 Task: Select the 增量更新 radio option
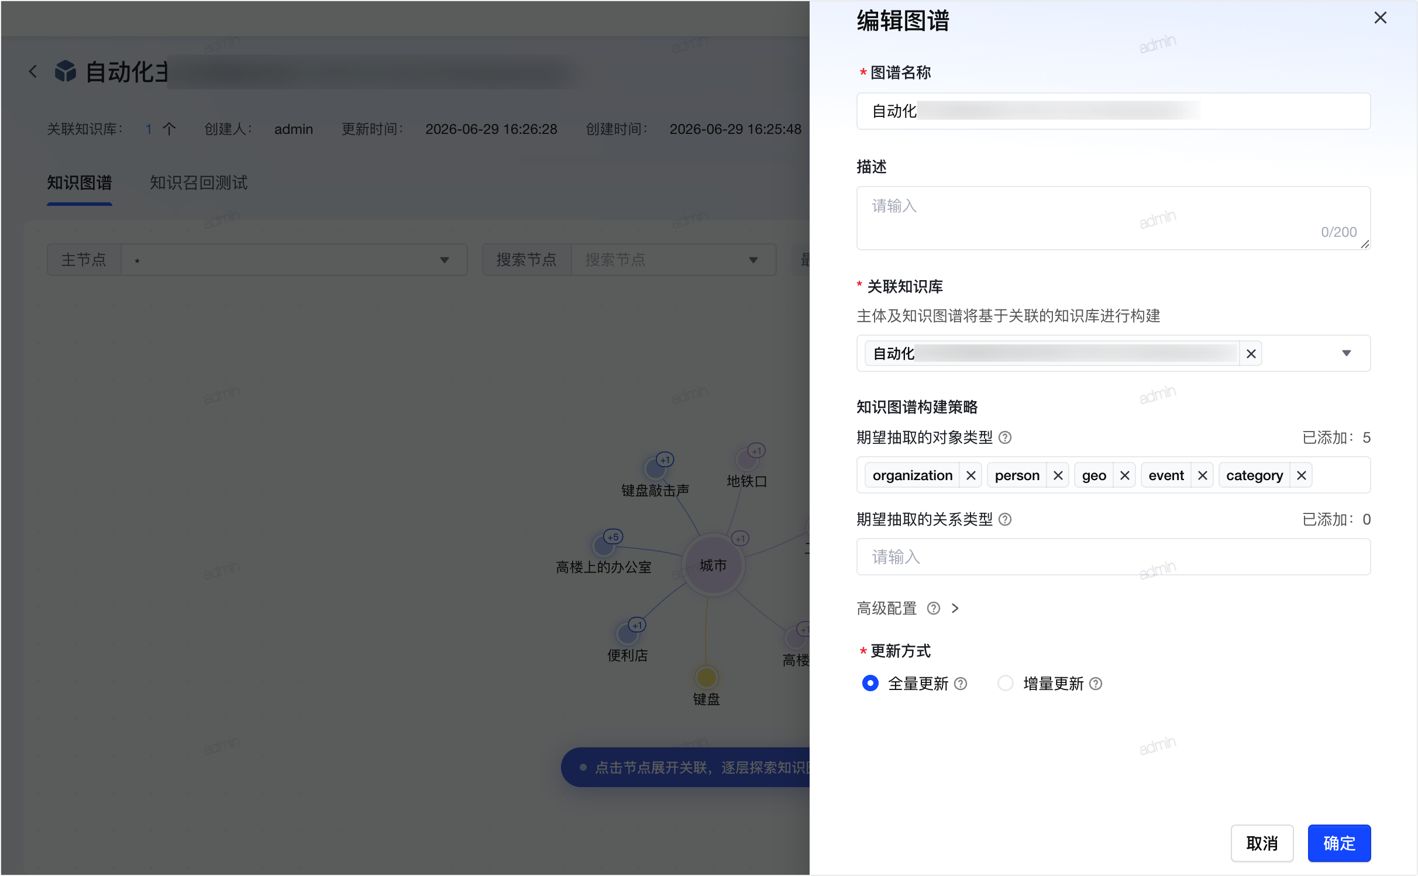pyautogui.click(x=1005, y=683)
